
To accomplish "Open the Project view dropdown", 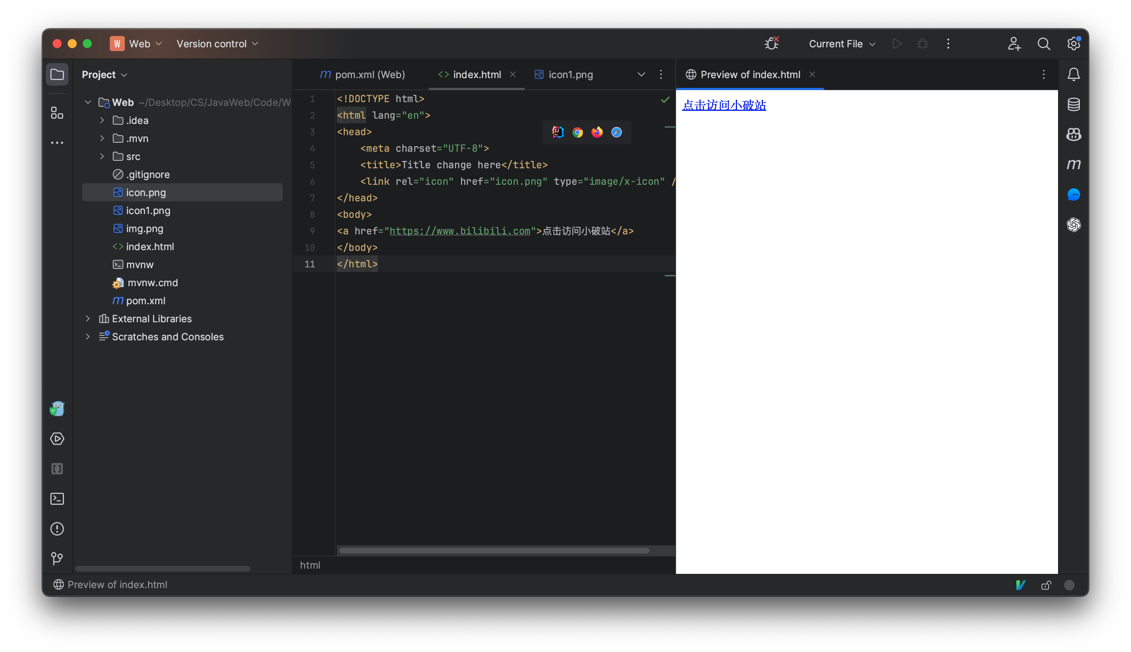I will [x=104, y=75].
